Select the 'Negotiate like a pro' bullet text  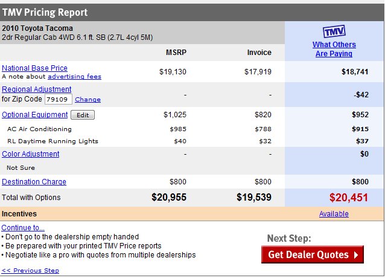100,255
